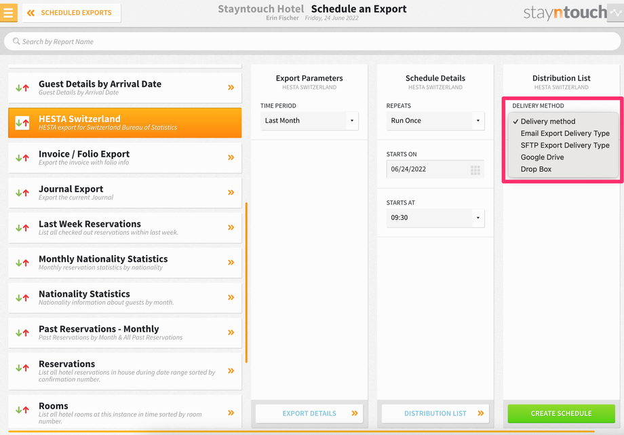Select Monthly Nationality Statistics export
Image resolution: width=624 pixels, height=435 pixels.
coord(125,263)
